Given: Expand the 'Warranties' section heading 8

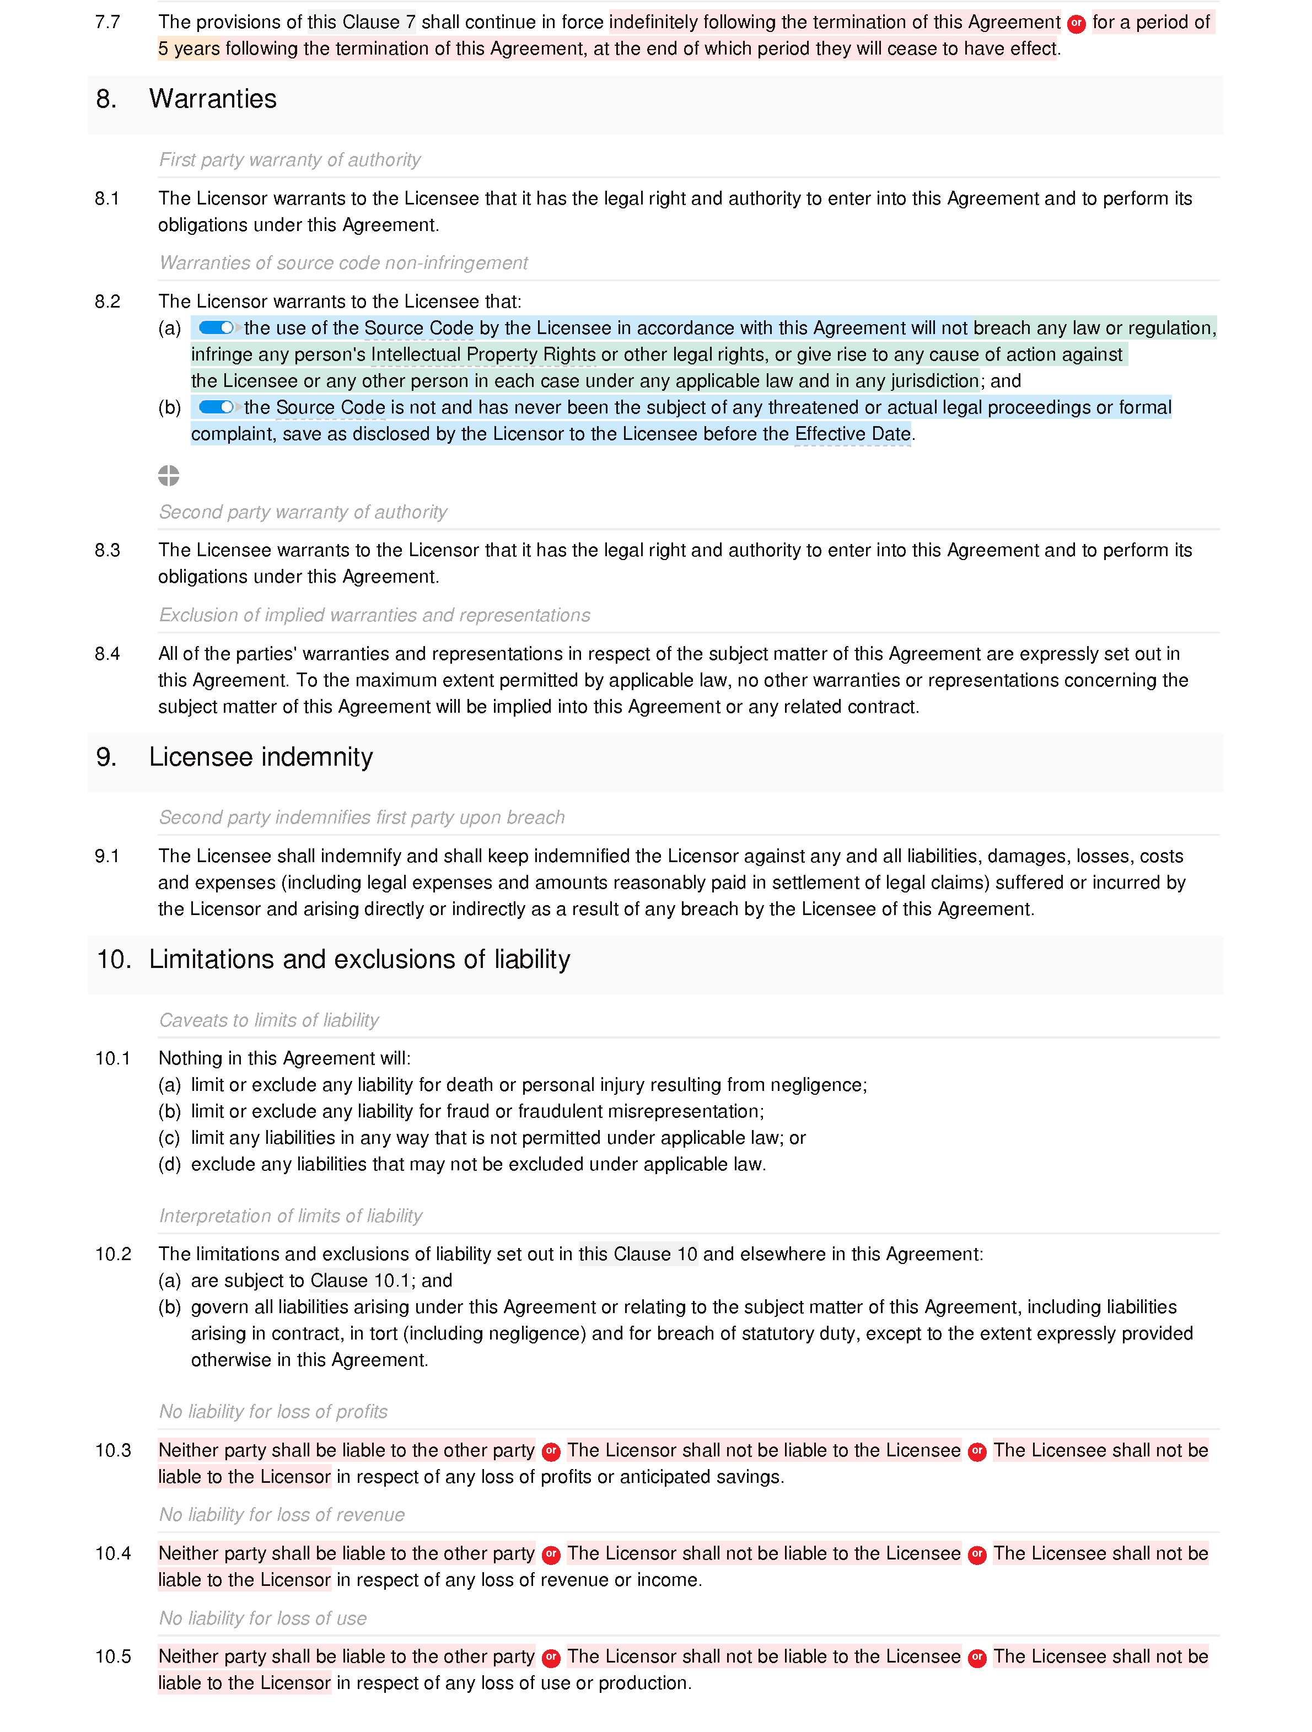Looking at the screenshot, I should pyautogui.click(x=214, y=99).
